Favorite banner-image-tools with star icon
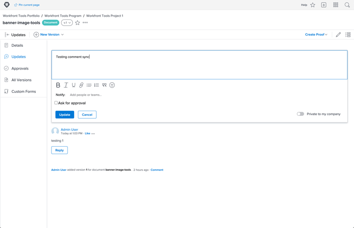Image resolution: width=354 pixels, height=228 pixels. 77,23
